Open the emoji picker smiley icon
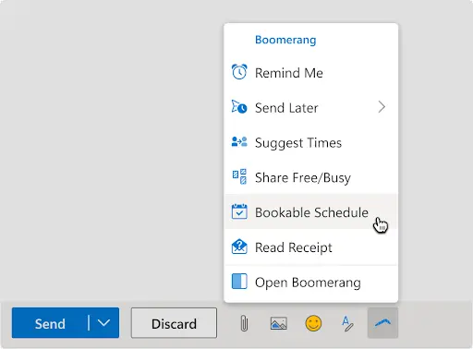Viewport: 473px width, 349px height. tap(313, 323)
